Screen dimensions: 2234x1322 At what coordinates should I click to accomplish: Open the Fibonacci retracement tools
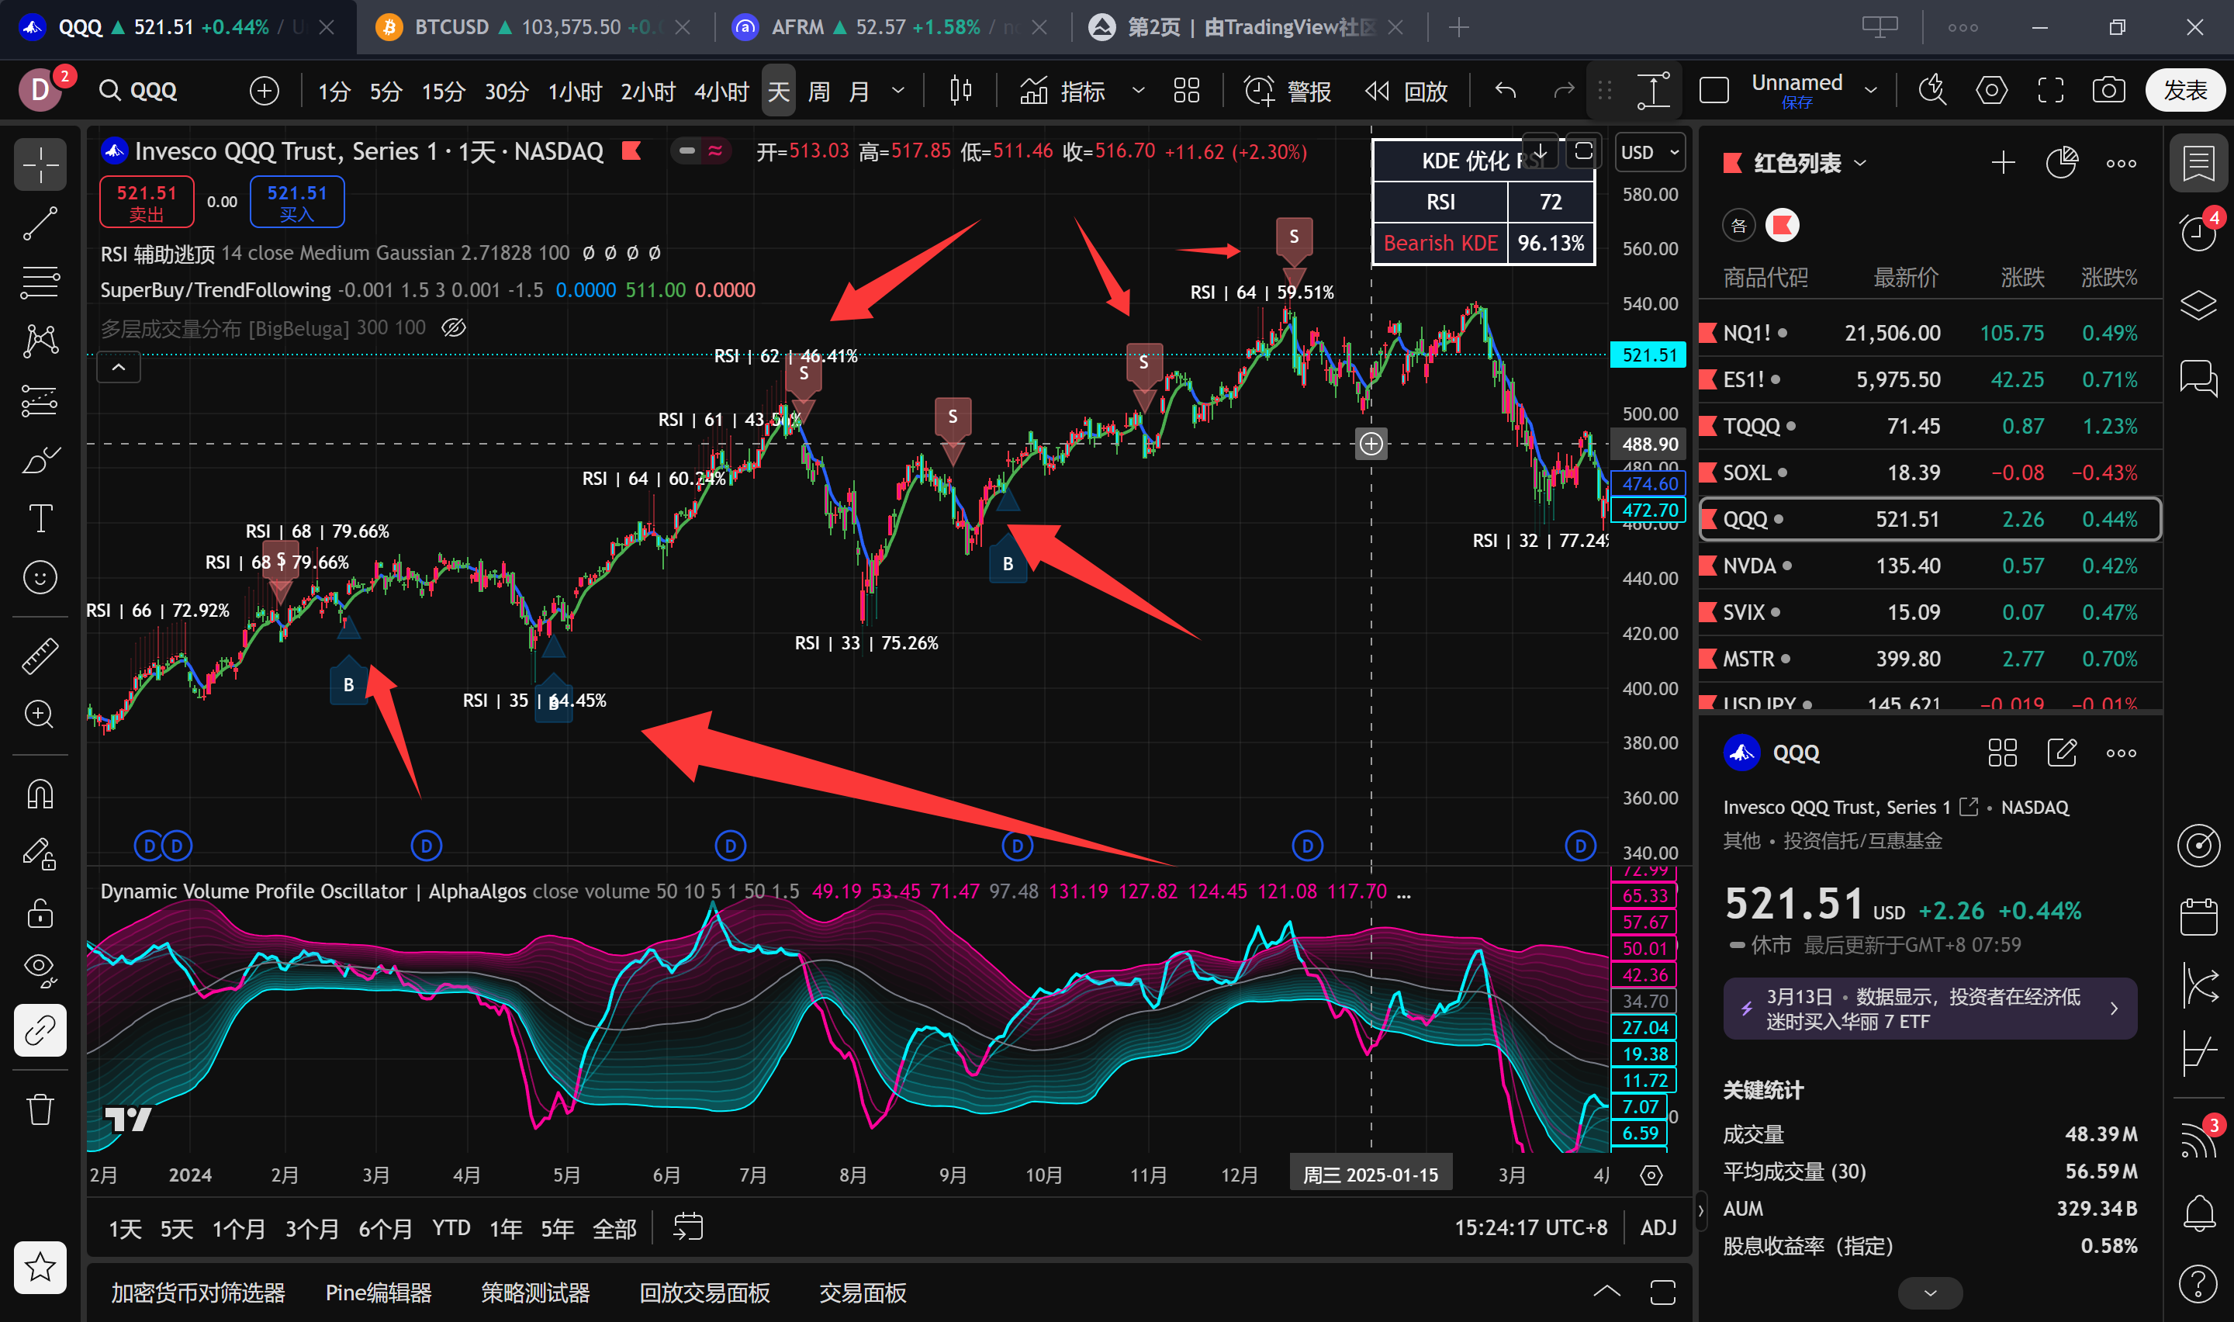tap(40, 282)
